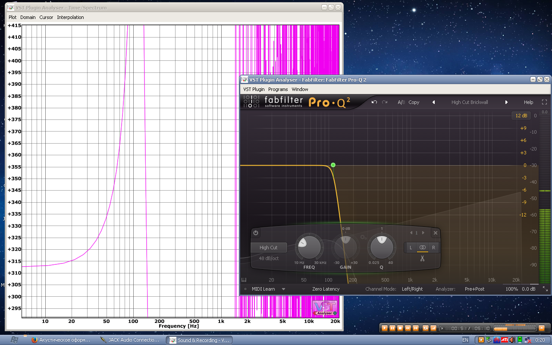This screenshot has height=345, width=552.
Task: Delete the band with the X icon
Action: 436,233
